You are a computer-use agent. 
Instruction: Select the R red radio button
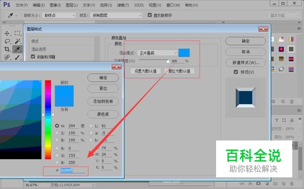[x=57, y=148]
